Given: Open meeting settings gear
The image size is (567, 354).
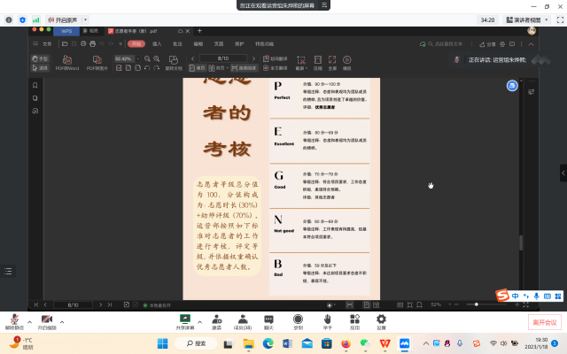Looking at the screenshot, I should [x=381, y=320].
